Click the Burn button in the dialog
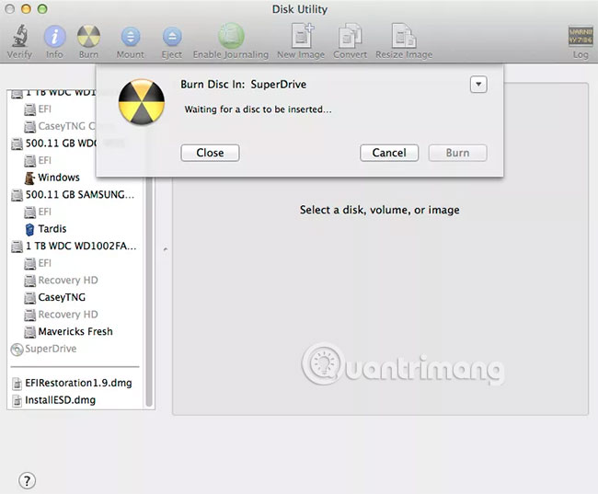Viewport: 598px width, 494px height. point(457,153)
